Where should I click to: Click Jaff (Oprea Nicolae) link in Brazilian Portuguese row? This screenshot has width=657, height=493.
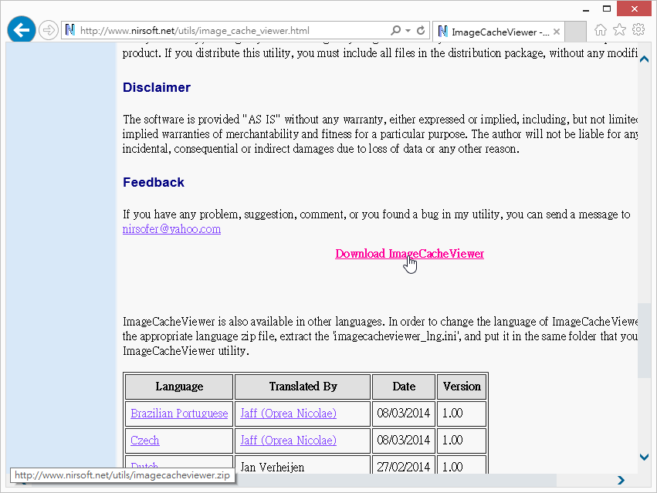288,414
